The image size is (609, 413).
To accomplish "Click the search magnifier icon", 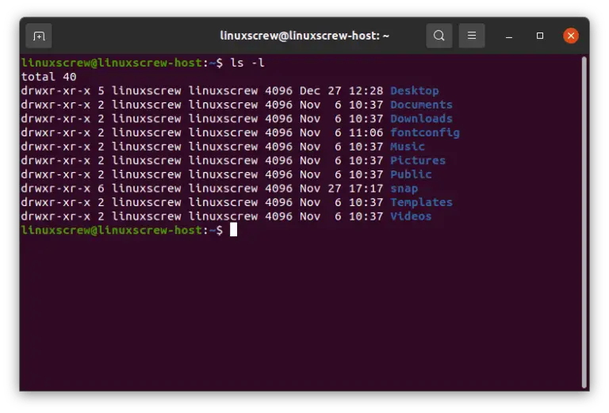I will click(439, 36).
